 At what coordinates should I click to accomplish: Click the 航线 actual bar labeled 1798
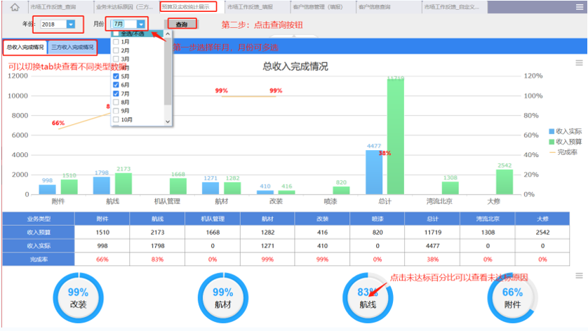(102, 185)
